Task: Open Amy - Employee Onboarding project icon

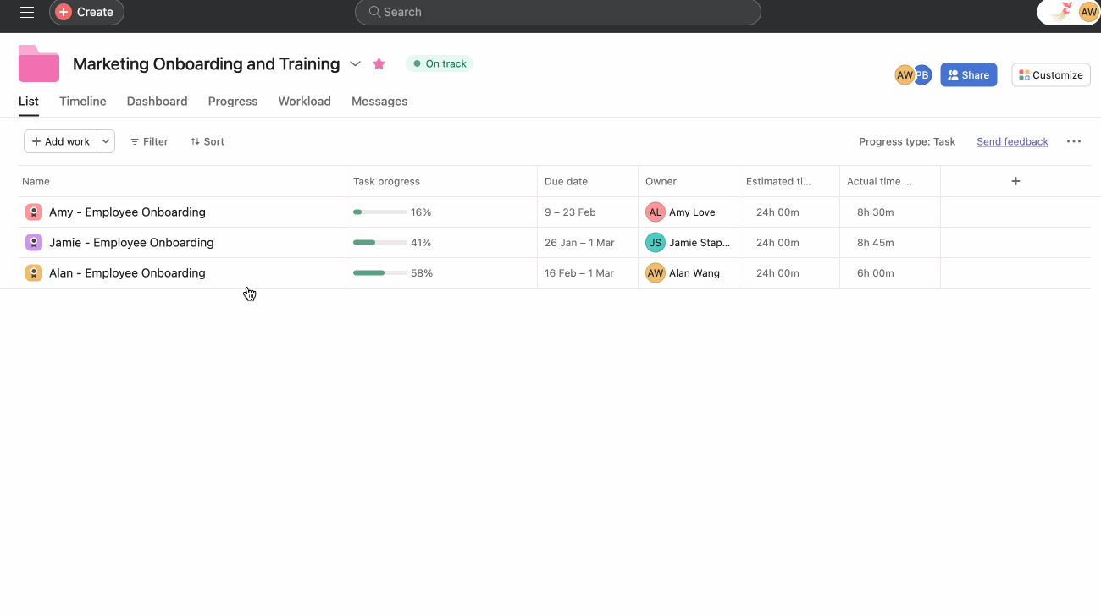Action: tap(34, 212)
